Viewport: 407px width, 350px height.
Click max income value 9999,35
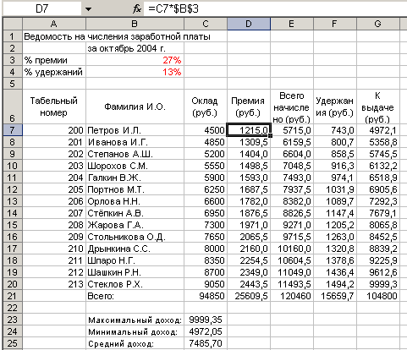[x=206, y=320]
